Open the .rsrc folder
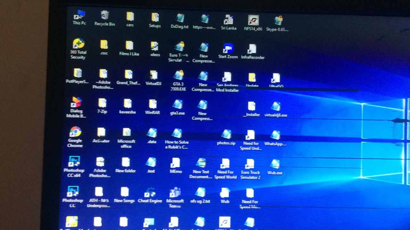 coord(104,48)
